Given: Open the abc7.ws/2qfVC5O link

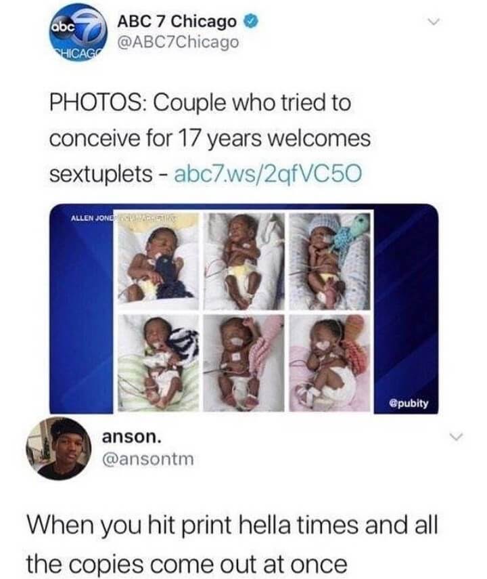Looking at the screenshot, I should pos(267,174).
